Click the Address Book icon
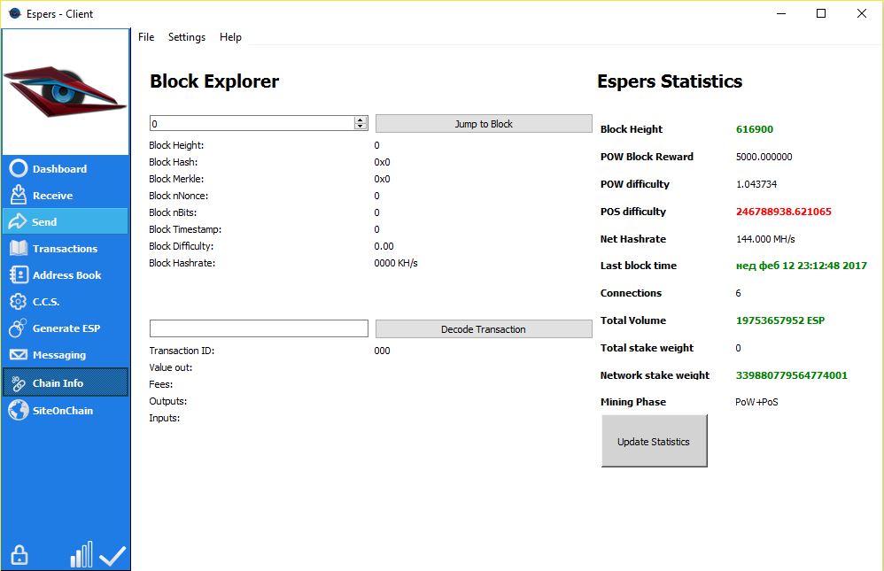The height and width of the screenshot is (571, 884). click(x=18, y=274)
